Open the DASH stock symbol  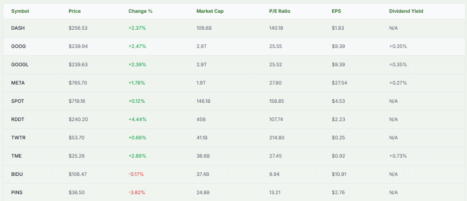18,28
